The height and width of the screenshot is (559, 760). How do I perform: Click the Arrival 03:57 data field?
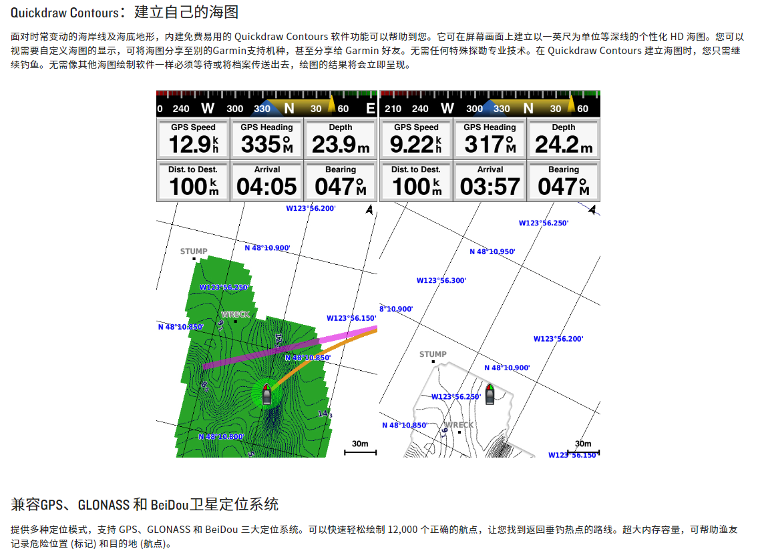coord(490,181)
